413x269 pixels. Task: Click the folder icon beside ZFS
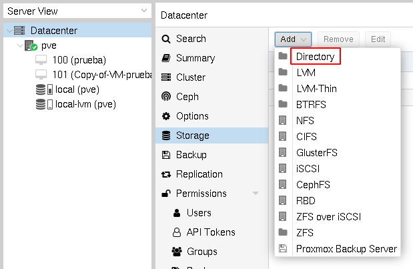pyautogui.click(x=283, y=232)
